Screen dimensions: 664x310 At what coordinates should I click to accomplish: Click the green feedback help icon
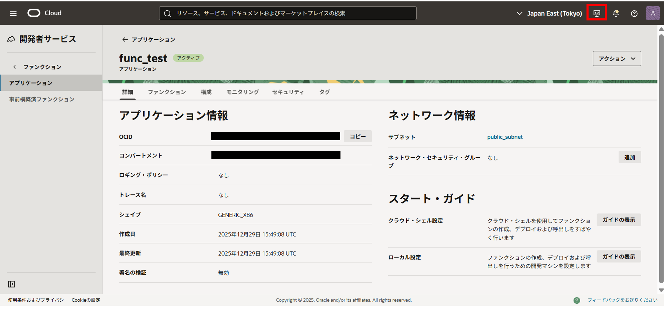click(x=576, y=300)
